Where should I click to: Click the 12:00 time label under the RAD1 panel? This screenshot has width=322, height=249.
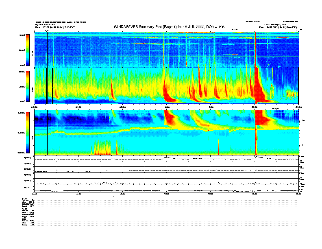click(x=167, y=107)
